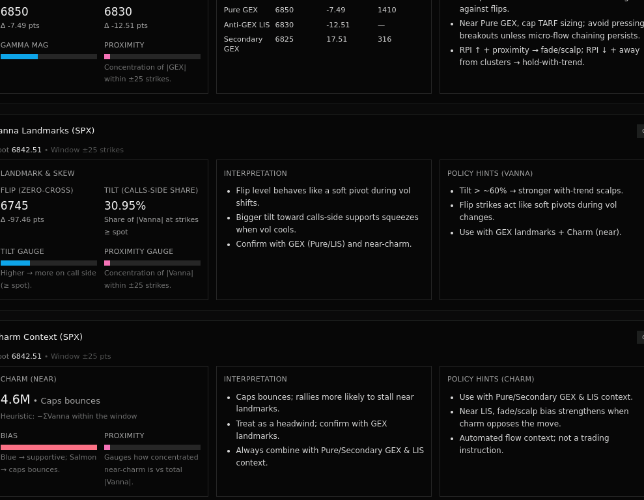This screenshot has width=644, height=500.
Task: Click the spot value 6842.51 in Vanna Landmarks
Action: (26, 150)
